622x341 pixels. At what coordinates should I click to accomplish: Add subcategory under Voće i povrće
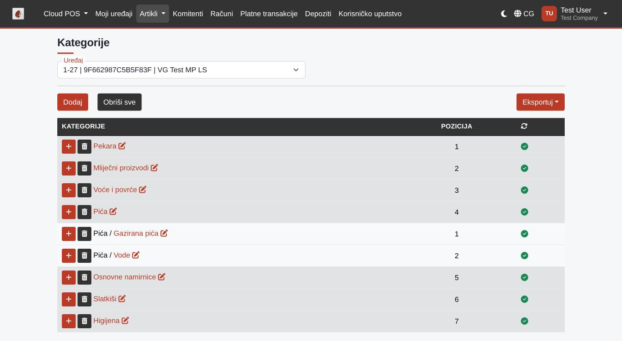click(69, 190)
